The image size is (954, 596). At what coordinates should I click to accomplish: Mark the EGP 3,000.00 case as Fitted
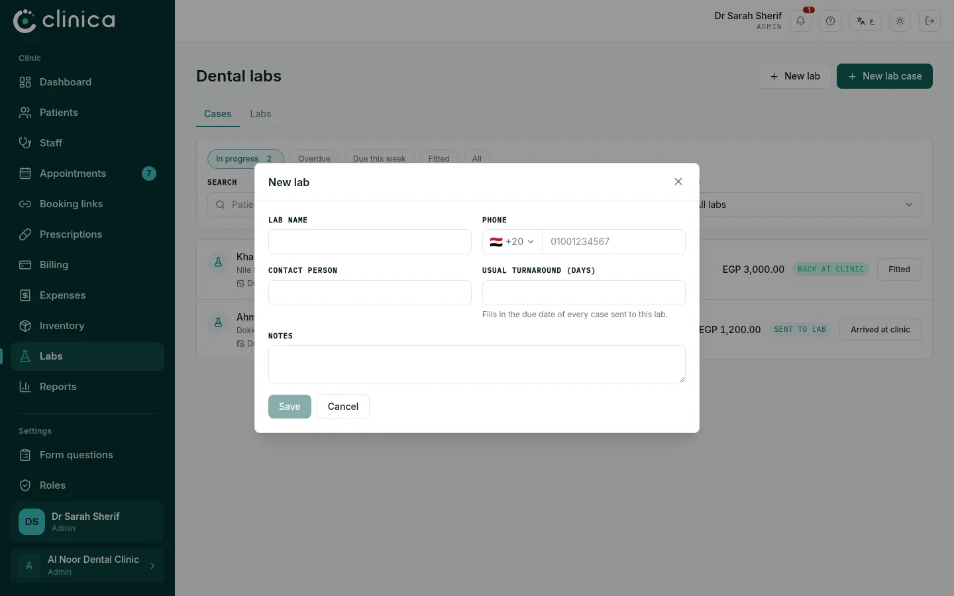coord(899,270)
